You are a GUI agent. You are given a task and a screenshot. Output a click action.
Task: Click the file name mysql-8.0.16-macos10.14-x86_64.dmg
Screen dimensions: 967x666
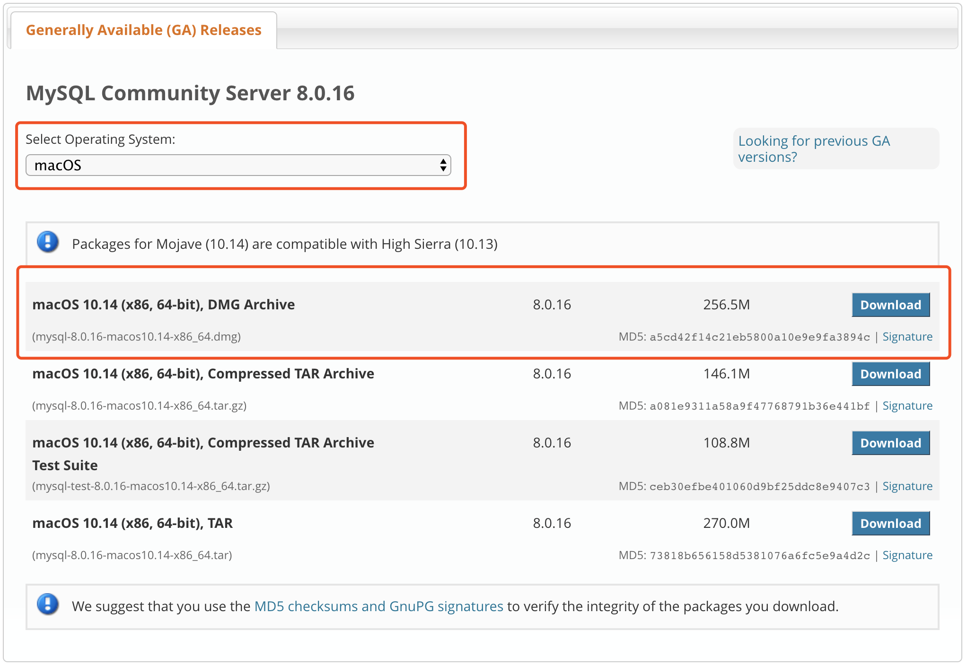tap(137, 336)
